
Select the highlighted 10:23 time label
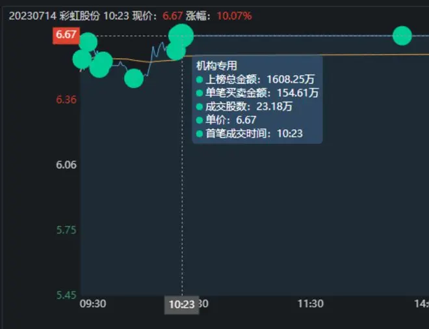pos(182,304)
